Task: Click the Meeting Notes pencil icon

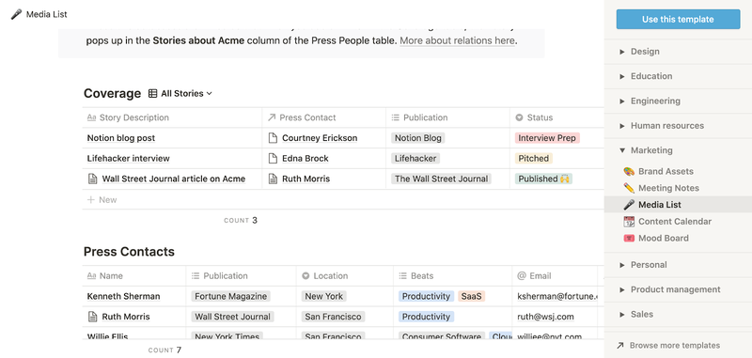Action: click(629, 188)
